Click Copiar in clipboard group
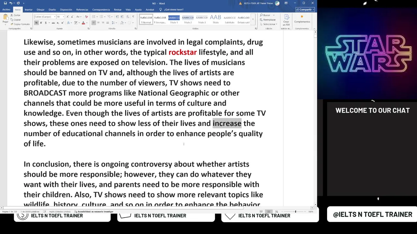 coord(15,19)
